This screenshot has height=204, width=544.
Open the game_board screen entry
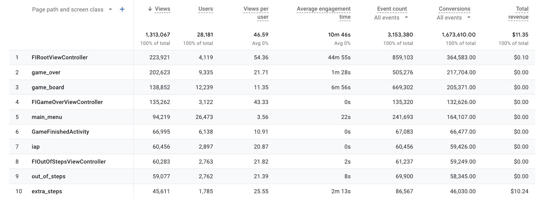(48, 87)
